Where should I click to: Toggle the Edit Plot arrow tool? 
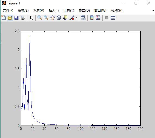31,18
